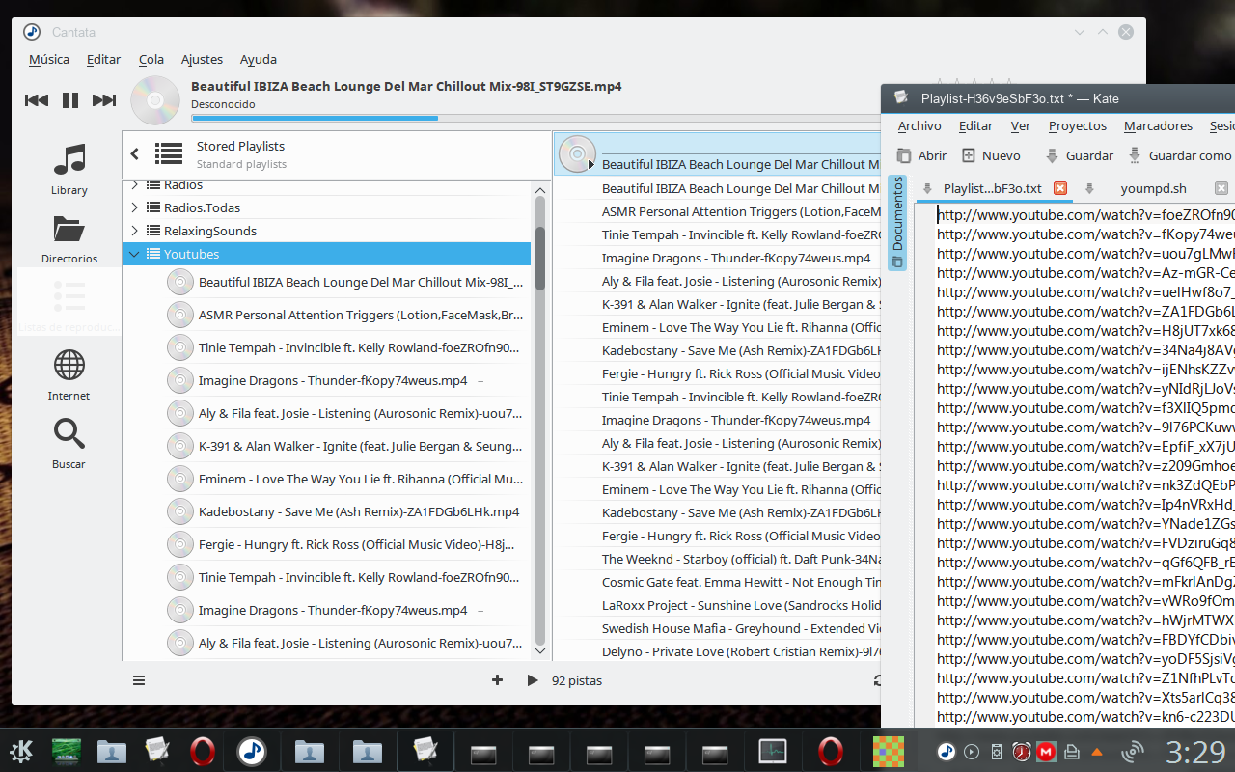Open the KDE application launcher
The width and height of the screenshot is (1235, 772).
tap(22, 752)
